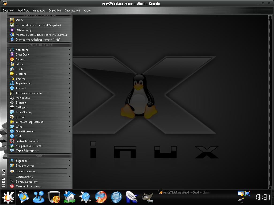
Task: Open the Ufficio entry
Action: pyautogui.click(x=40, y=117)
